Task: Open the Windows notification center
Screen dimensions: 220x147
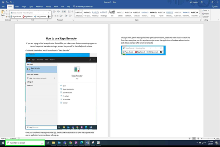Action: [x=217, y=143]
